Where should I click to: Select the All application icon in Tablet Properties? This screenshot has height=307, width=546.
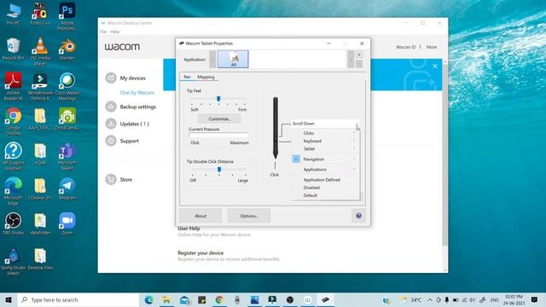pyautogui.click(x=233, y=59)
